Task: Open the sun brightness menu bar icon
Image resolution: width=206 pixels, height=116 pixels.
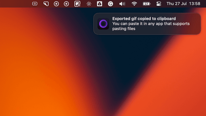Action: point(89,4)
